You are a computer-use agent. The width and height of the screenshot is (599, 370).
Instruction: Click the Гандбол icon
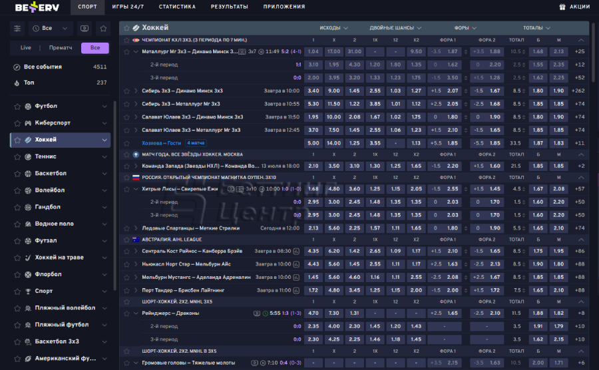point(28,207)
